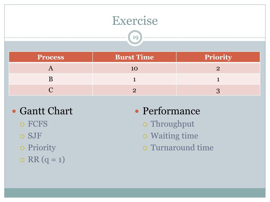Click the Turnaround time bullet item
Image resolution: width=270 pixels, height=202 pixels.
pos(182,148)
